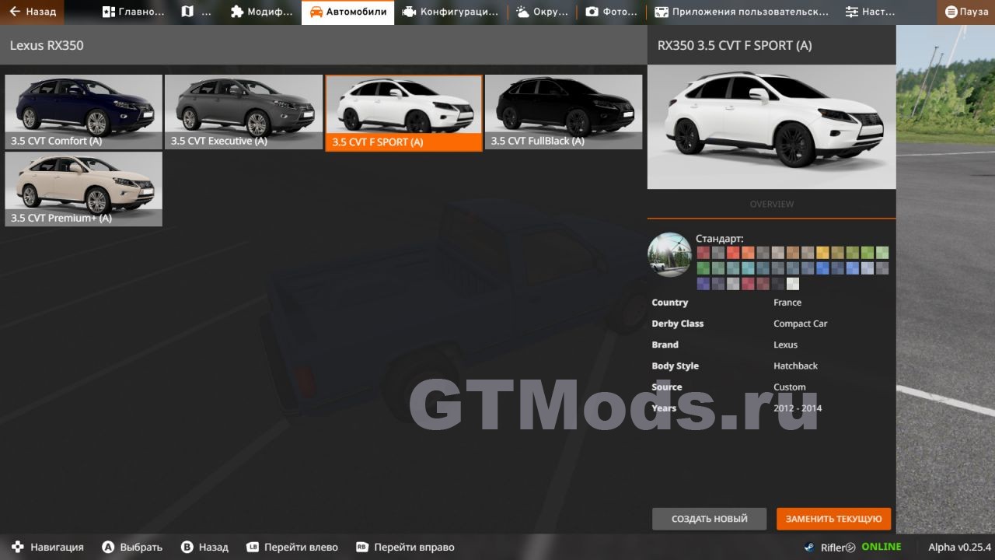Click the Years value 2012 - 2014
The height and width of the screenshot is (560, 995).
[798, 408]
